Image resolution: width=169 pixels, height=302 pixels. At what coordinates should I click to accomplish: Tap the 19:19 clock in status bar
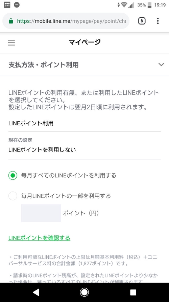(160, 5)
